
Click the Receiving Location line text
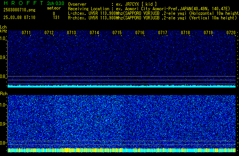coord(149,9)
